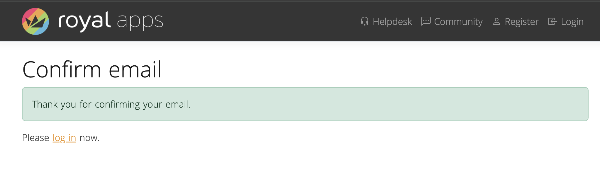The width and height of the screenshot is (600, 180).
Task: Click the green confirmation alert box
Action: coord(381,104)
